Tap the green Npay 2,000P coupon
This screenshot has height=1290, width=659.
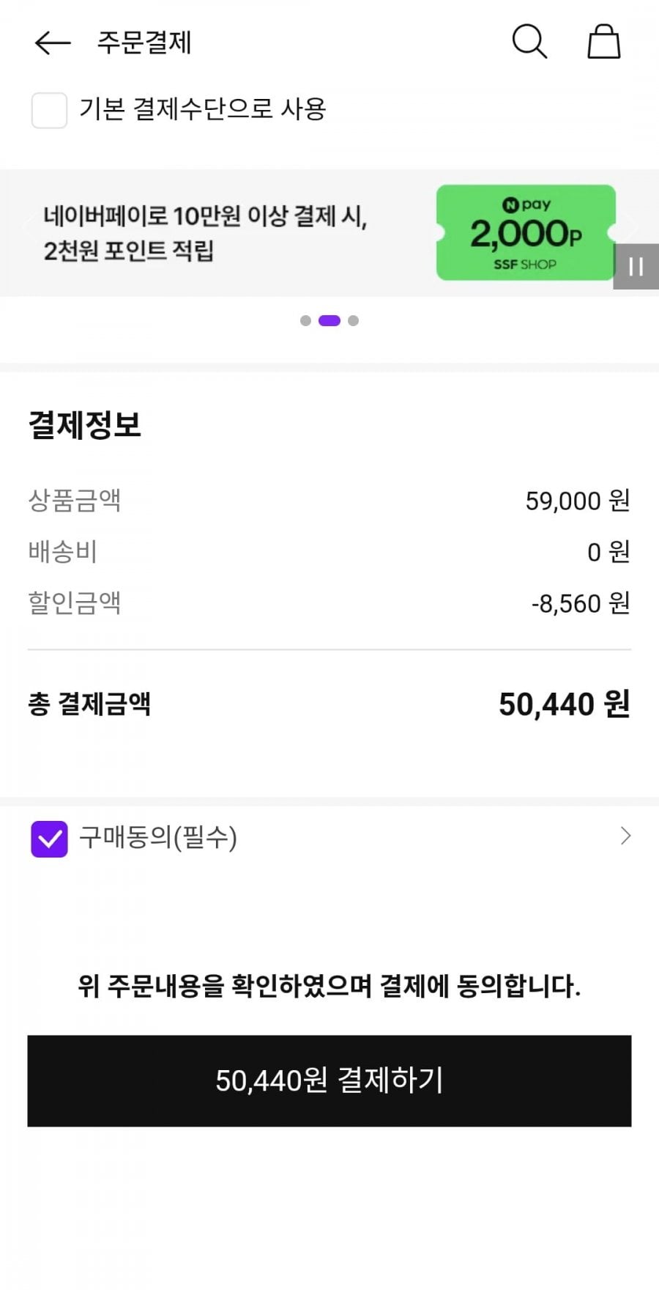tap(526, 233)
